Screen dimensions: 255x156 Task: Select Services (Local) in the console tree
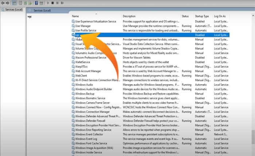14,9
